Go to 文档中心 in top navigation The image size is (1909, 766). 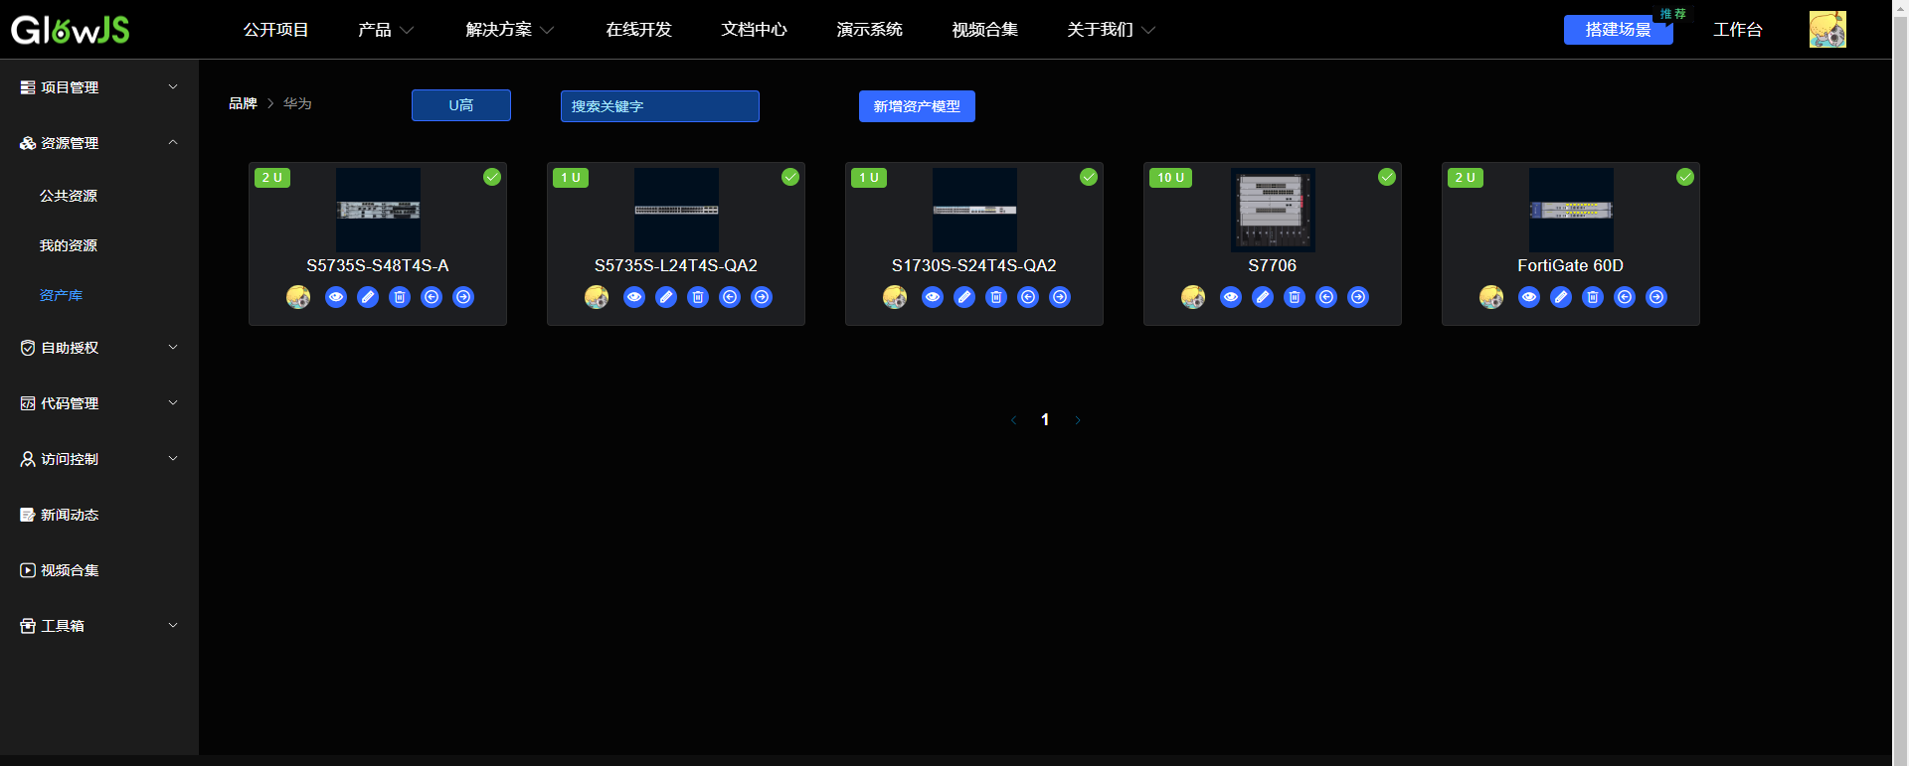point(755,30)
